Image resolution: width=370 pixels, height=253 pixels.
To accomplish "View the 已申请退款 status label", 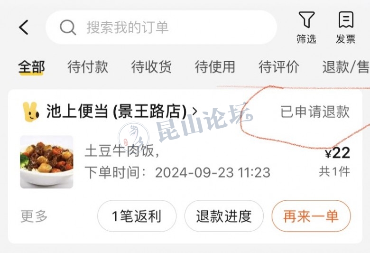I will (x=315, y=112).
